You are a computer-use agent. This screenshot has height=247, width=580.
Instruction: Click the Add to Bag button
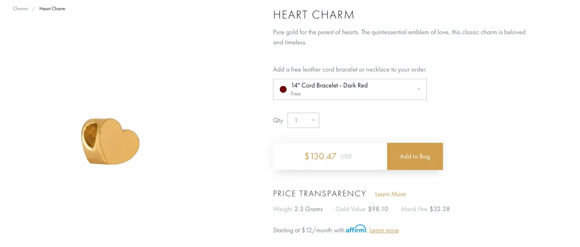click(x=415, y=157)
